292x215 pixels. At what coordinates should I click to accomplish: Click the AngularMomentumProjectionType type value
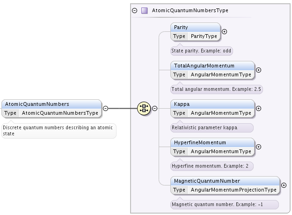tap(234, 190)
